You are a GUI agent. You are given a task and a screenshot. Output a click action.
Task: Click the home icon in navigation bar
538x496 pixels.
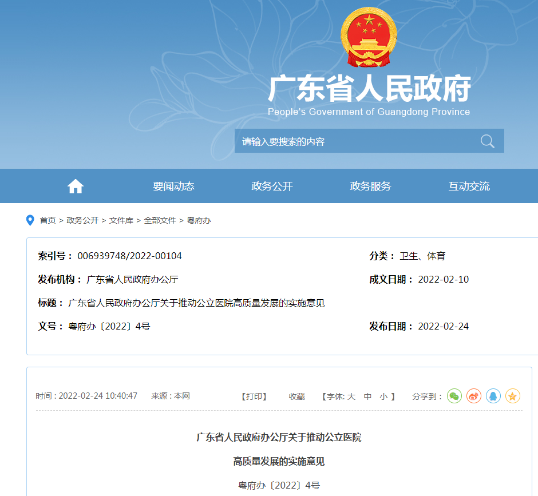(x=76, y=187)
